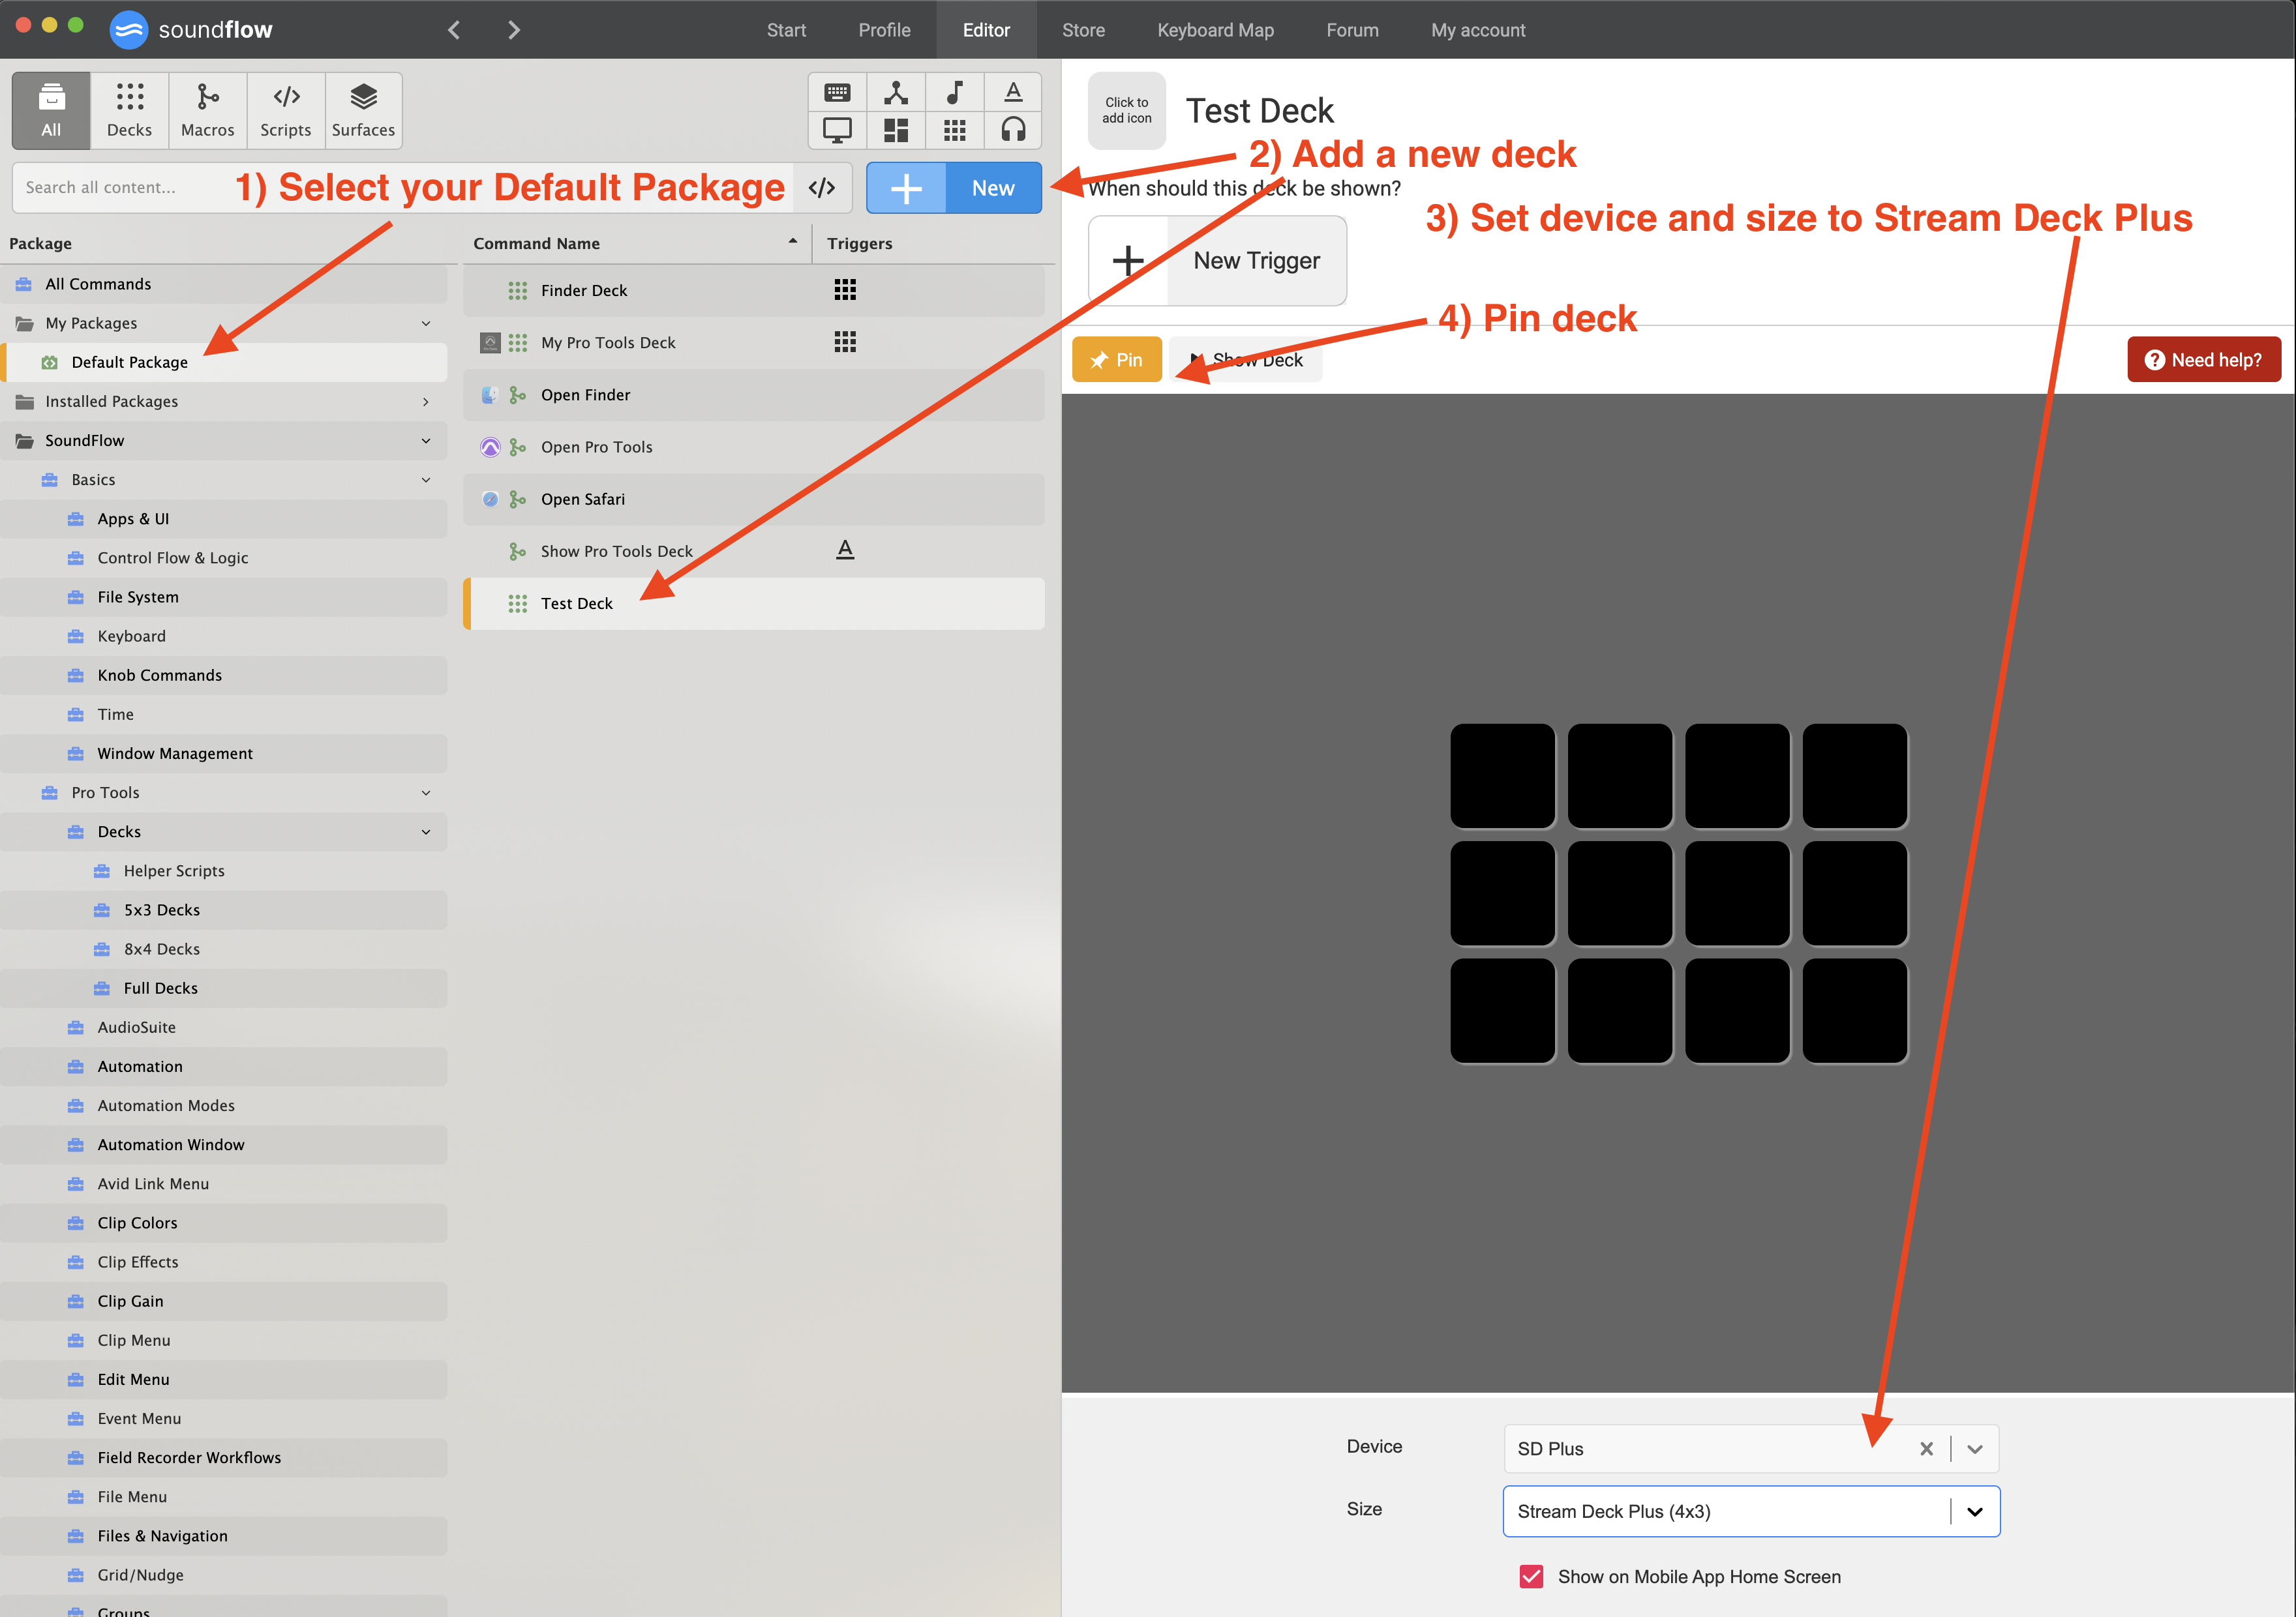Open the Start tab
The height and width of the screenshot is (1617, 2296).
(x=786, y=30)
